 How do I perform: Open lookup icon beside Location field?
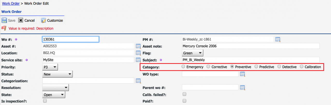tap(138, 53)
